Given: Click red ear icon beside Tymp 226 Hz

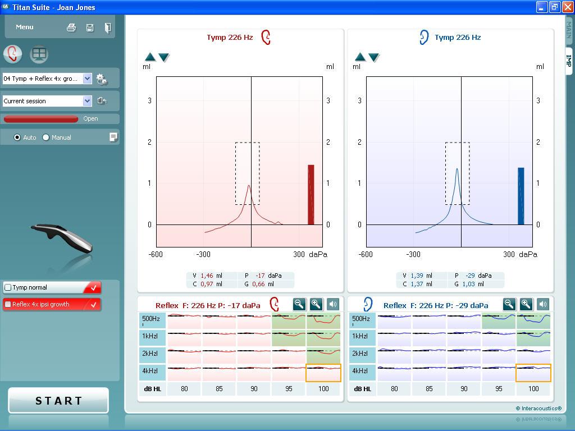Looking at the screenshot, I should (266, 38).
